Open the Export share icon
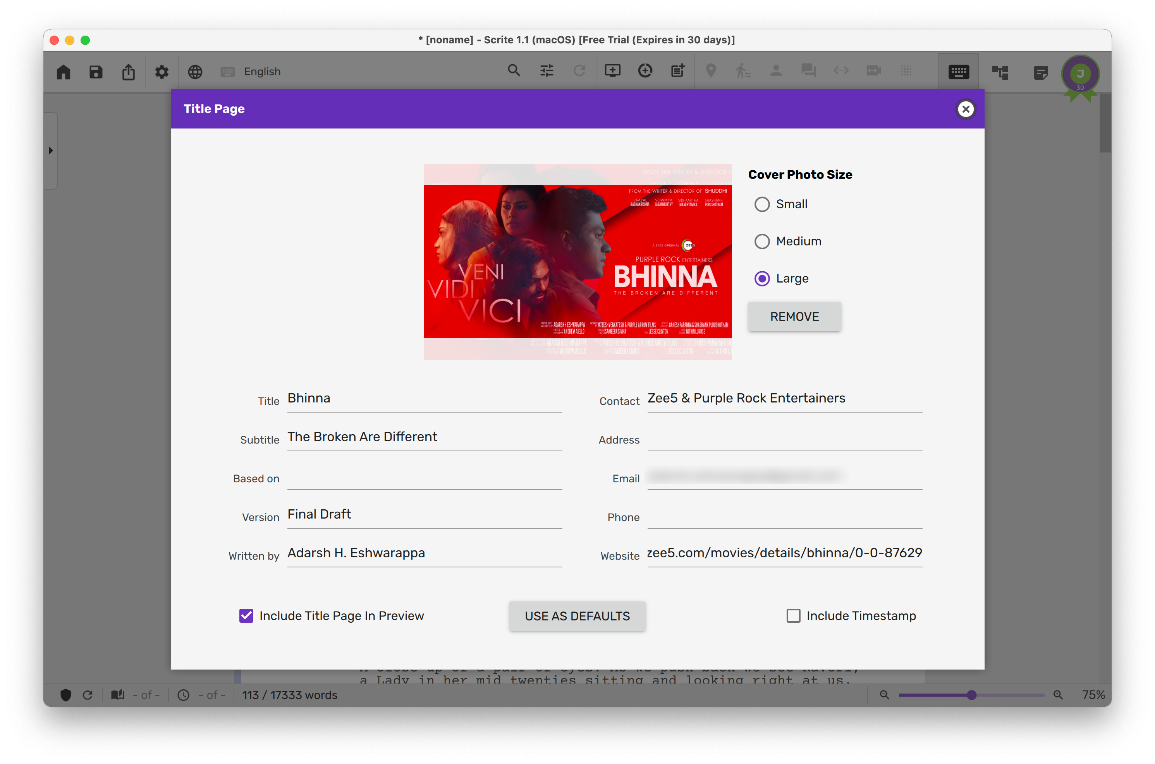Screen dimensions: 1155x764 pyautogui.click(x=129, y=72)
